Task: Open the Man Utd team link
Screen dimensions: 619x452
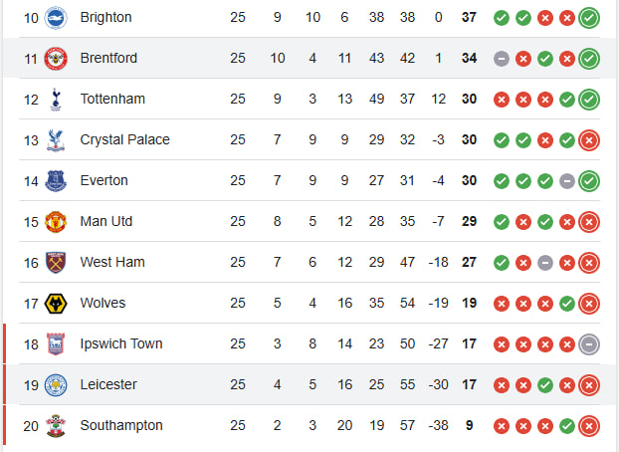Action: [x=106, y=221]
